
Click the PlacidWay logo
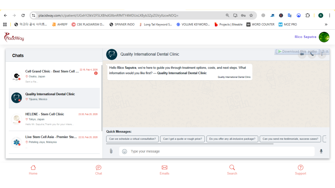[x=14, y=37]
